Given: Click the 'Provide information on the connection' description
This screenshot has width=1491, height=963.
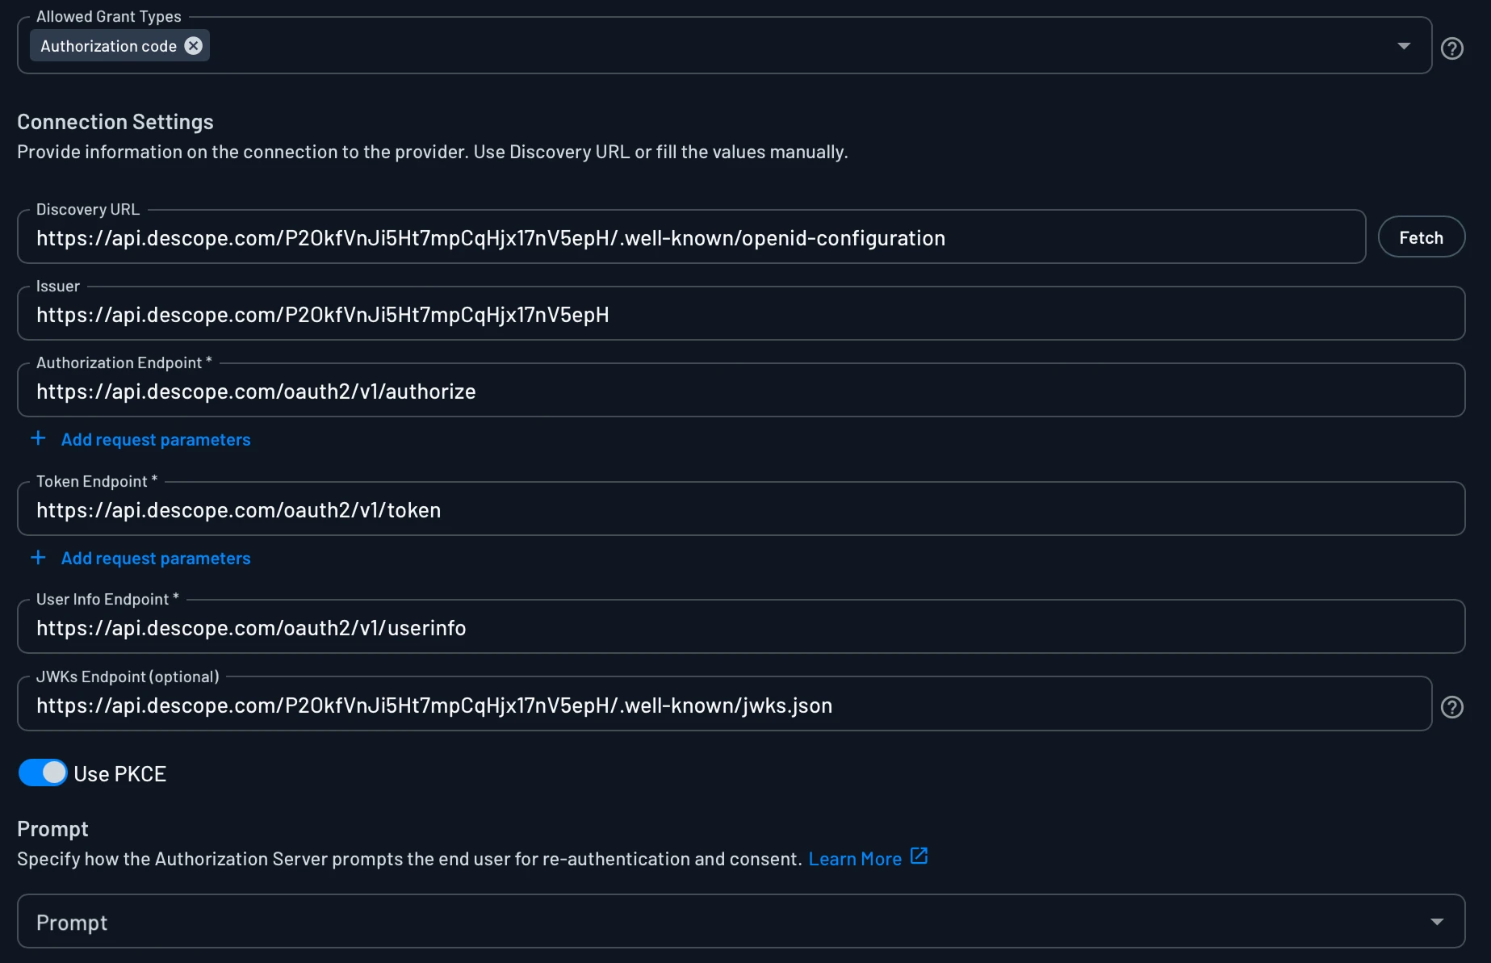Looking at the screenshot, I should click(433, 152).
